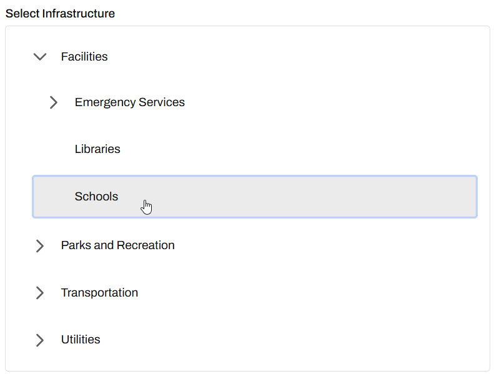
Task: Expand the Emergency Services chevron
Action: (x=54, y=102)
